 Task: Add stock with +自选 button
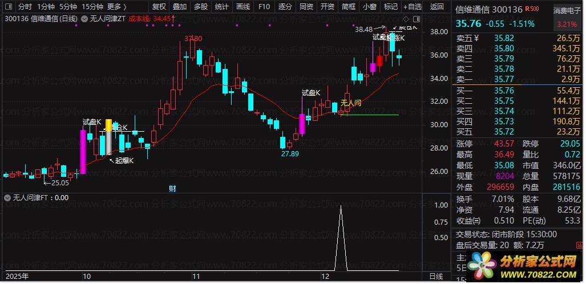[413, 6]
